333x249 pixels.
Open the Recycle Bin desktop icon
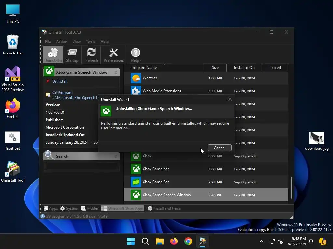[13, 45]
